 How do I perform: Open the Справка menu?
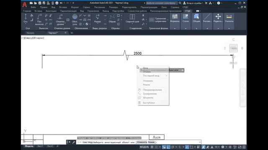175,7
